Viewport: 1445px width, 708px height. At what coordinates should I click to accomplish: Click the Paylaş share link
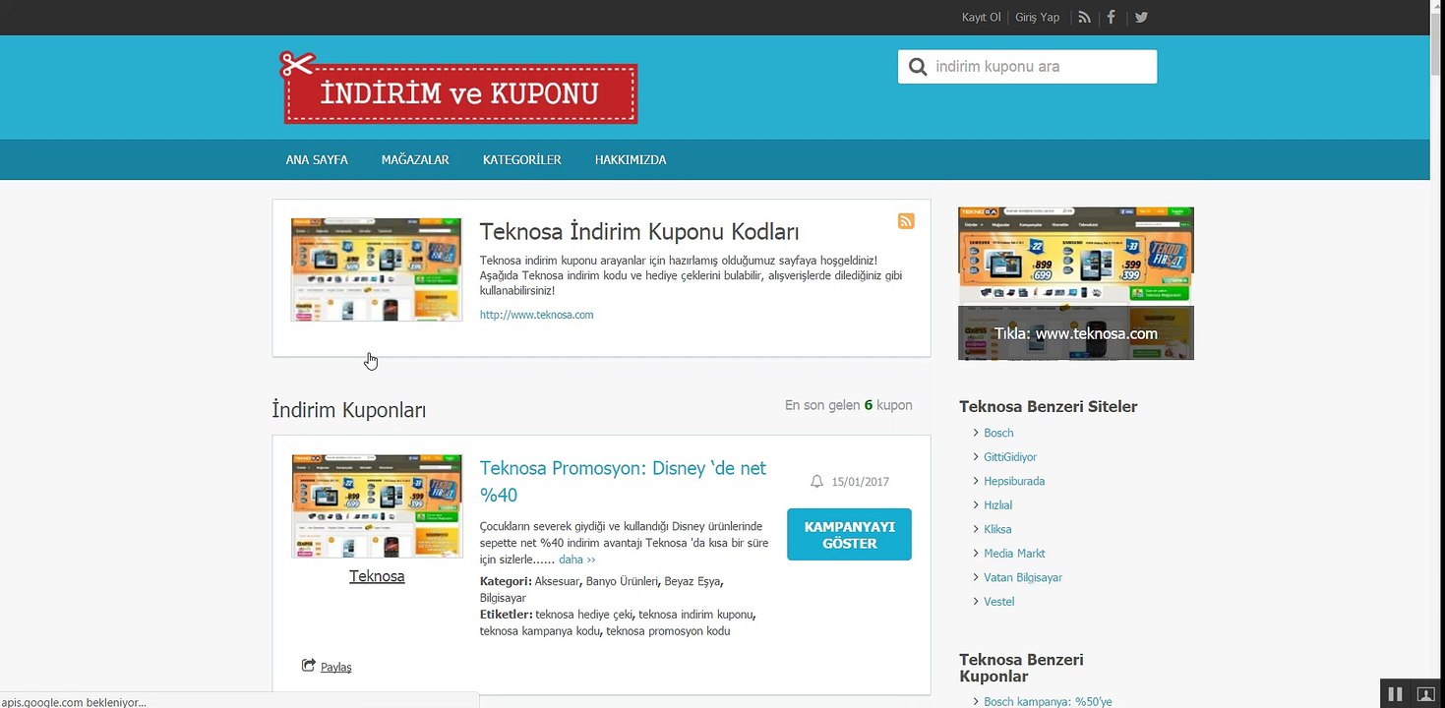tap(335, 667)
